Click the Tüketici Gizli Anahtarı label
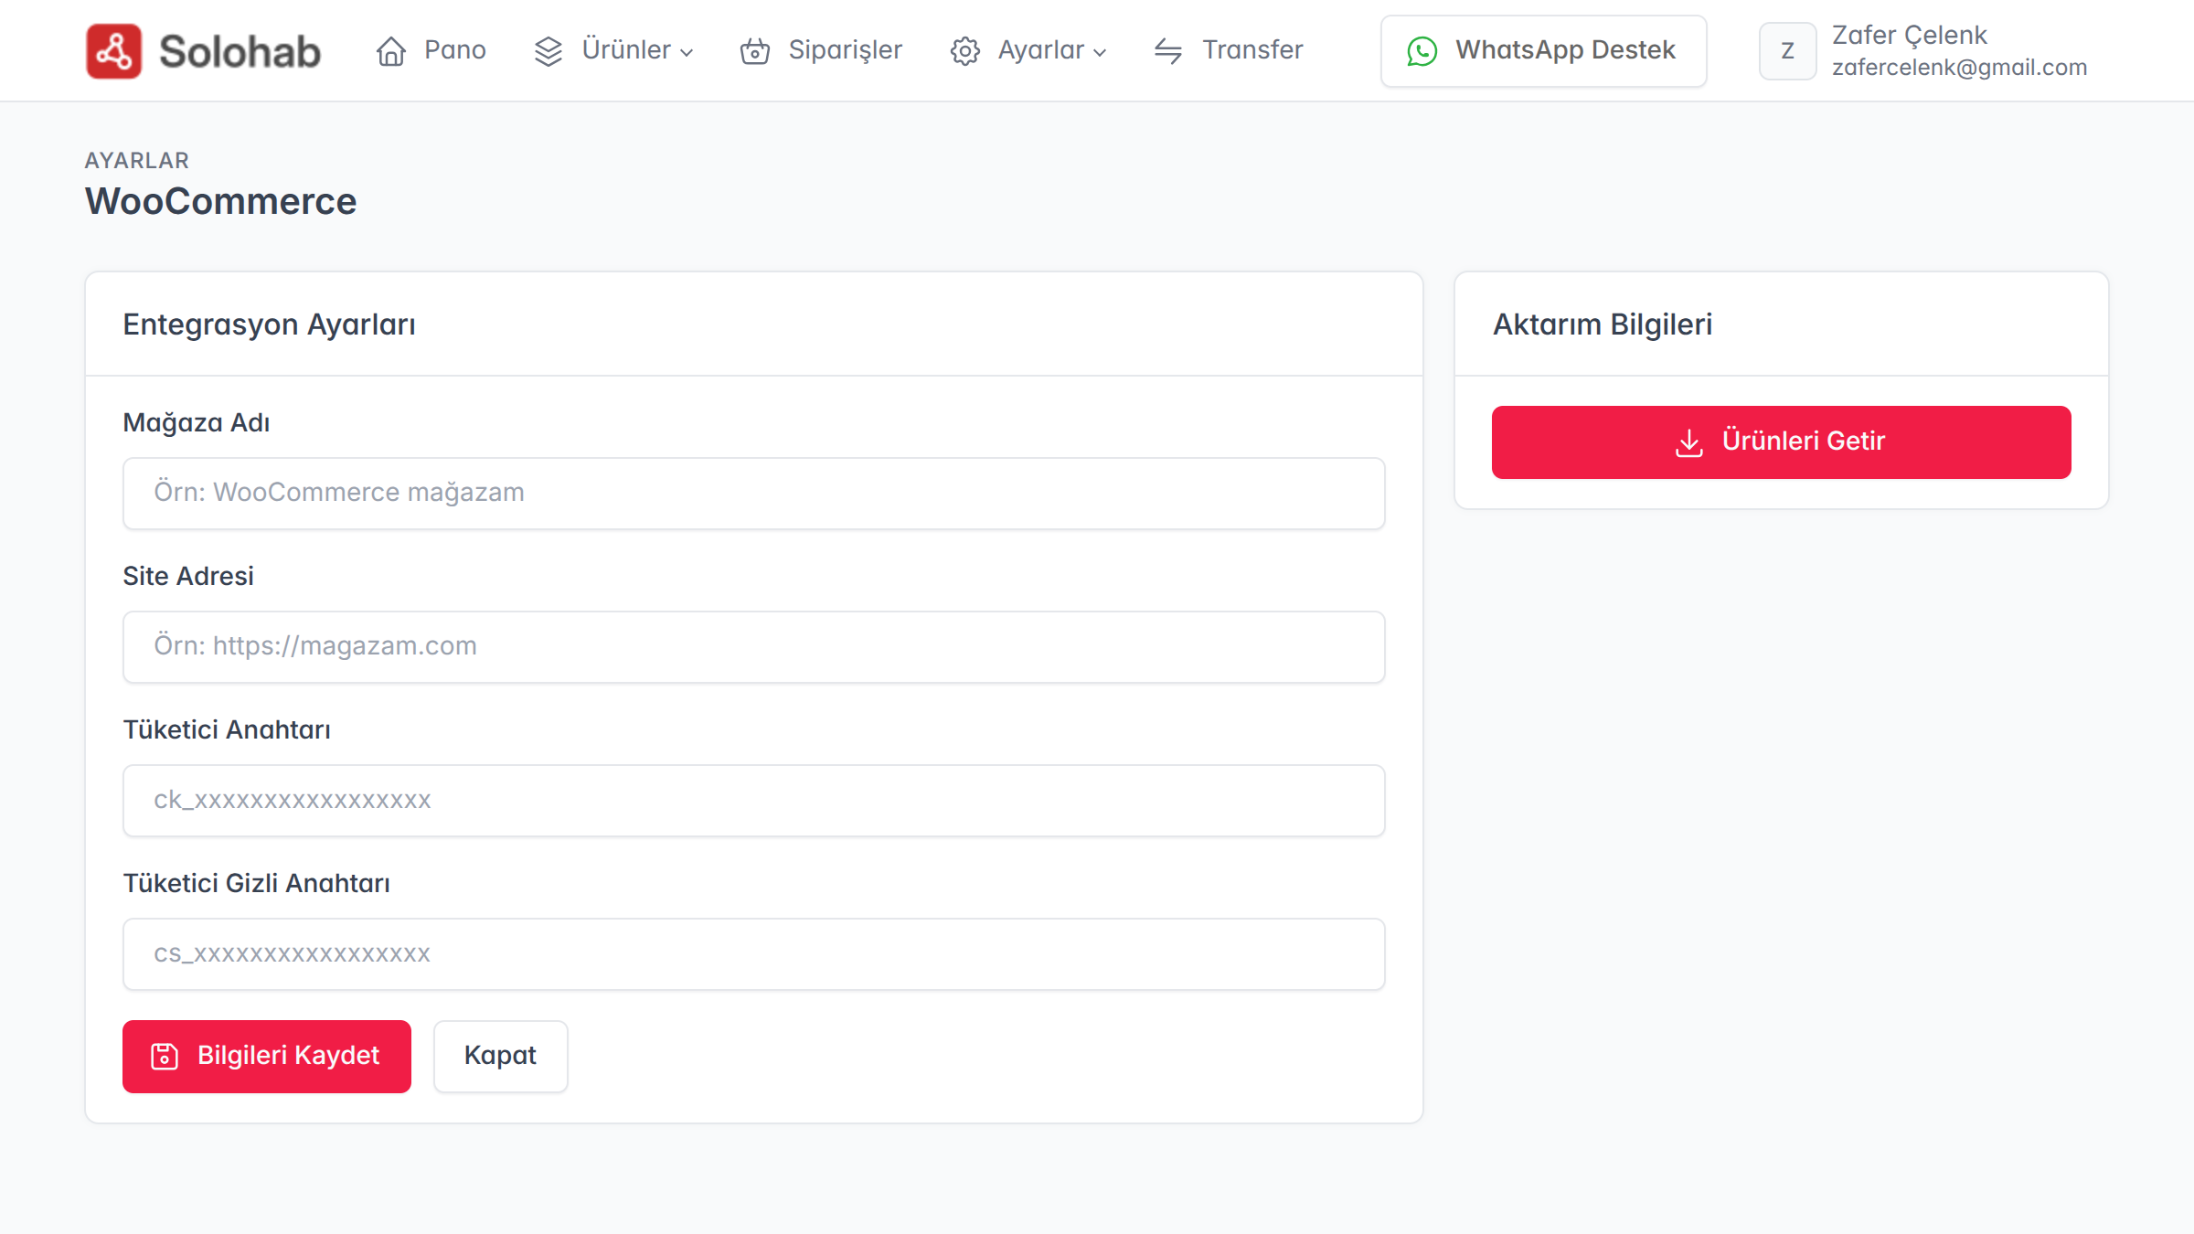 pos(257,884)
